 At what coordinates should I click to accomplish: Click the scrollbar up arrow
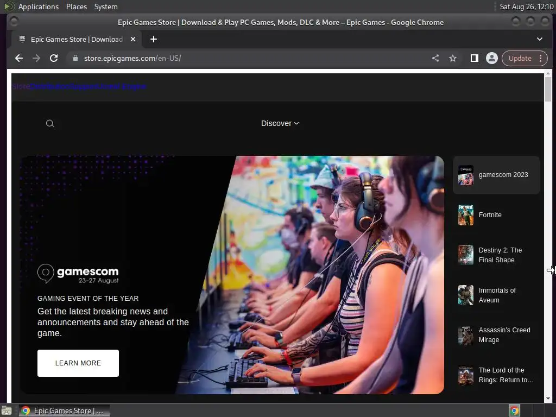[548, 74]
